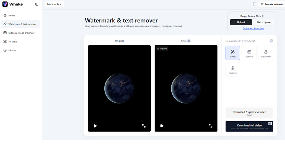Open the Home sidebar item
Screen dimensions: 285x159
(x=20, y=15)
